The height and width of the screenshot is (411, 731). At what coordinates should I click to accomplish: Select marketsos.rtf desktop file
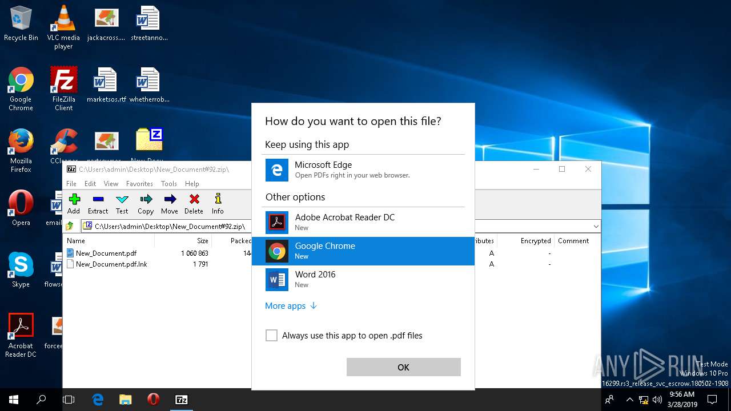(x=106, y=85)
